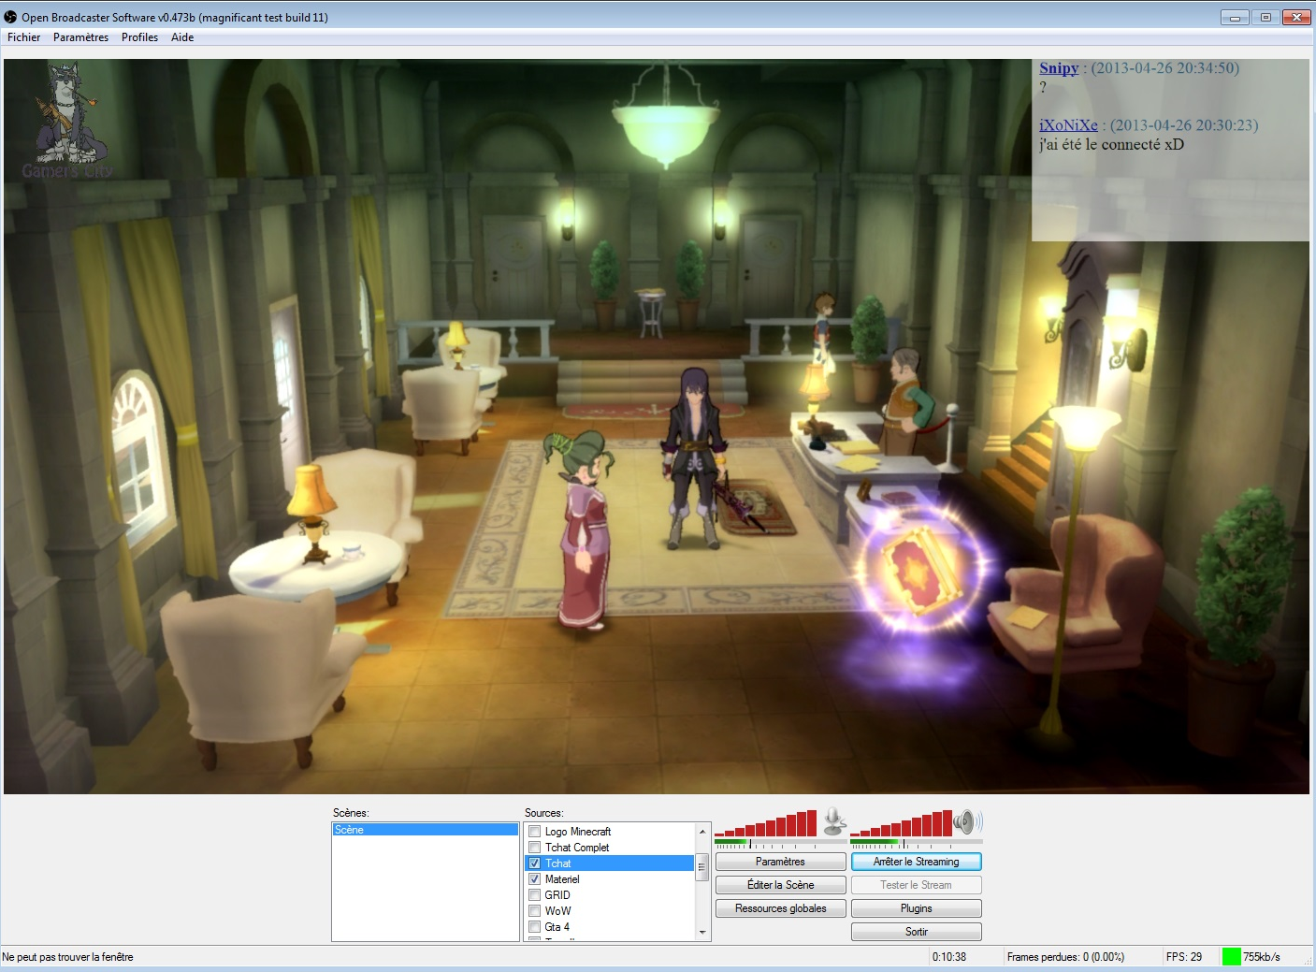Enable the Gta 4 source checkbox
The width and height of the screenshot is (1316, 972).
point(535,927)
